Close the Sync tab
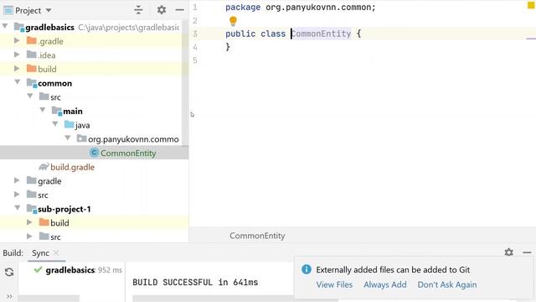The height and width of the screenshot is (302, 536). [56, 253]
